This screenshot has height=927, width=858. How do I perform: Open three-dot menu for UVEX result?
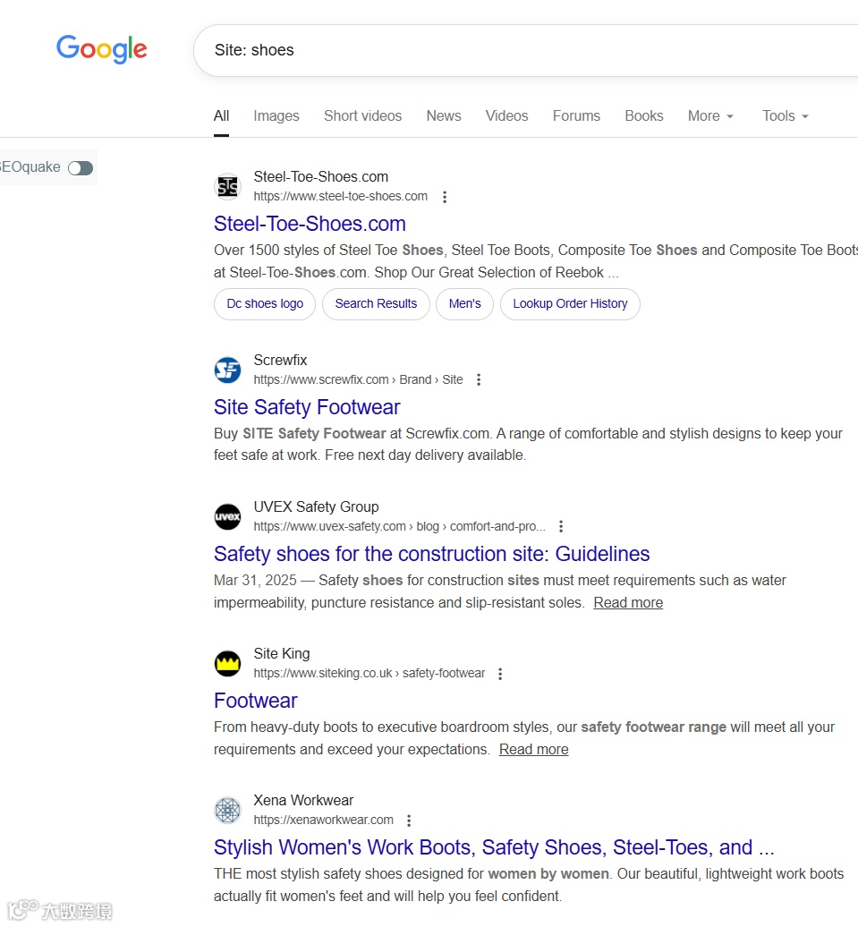(x=561, y=526)
